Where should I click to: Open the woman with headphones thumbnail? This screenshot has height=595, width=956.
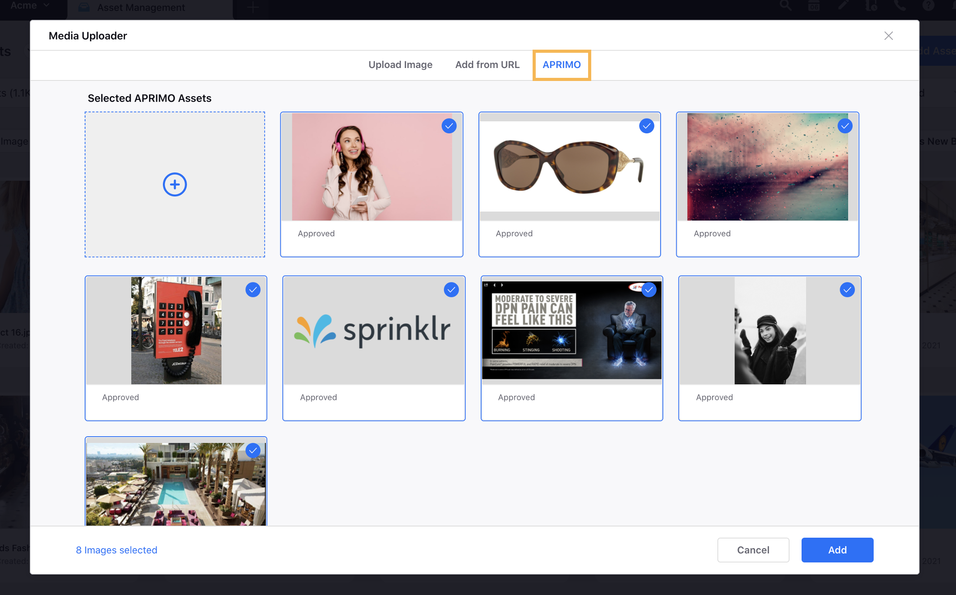(x=371, y=166)
